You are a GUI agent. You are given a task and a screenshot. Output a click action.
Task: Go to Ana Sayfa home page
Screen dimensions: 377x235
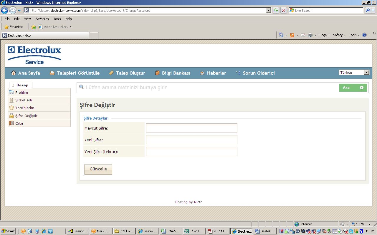(26, 73)
